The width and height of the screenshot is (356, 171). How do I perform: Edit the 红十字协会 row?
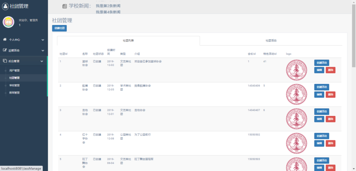click(x=319, y=143)
